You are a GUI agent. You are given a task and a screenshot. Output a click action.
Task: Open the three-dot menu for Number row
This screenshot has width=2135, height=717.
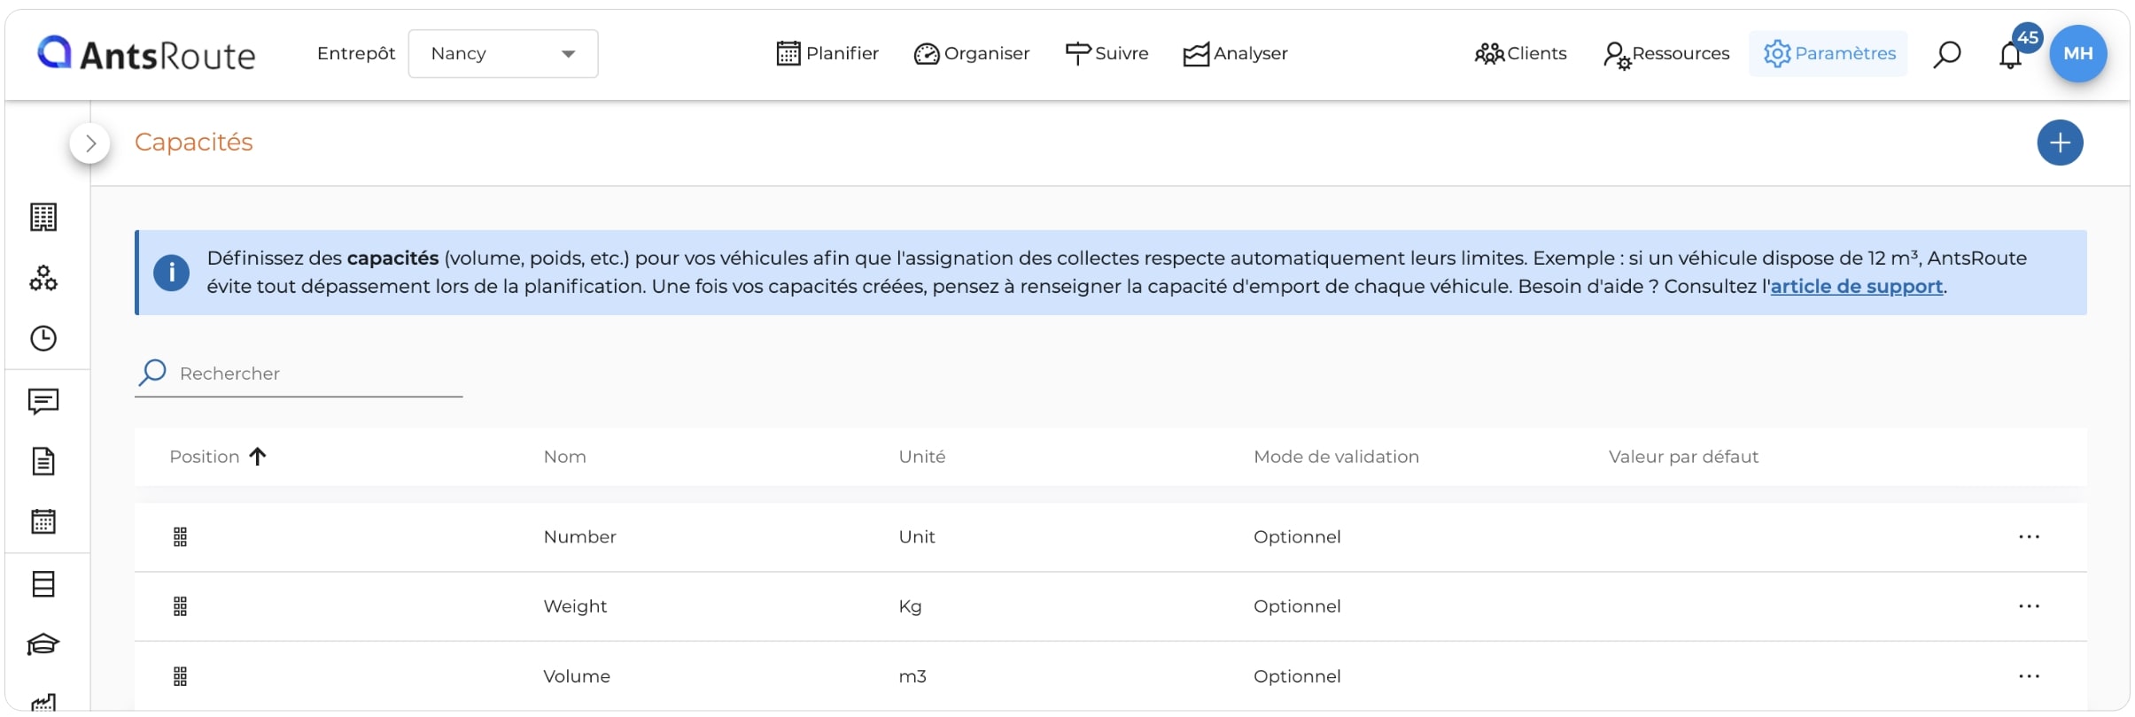coord(2029,536)
